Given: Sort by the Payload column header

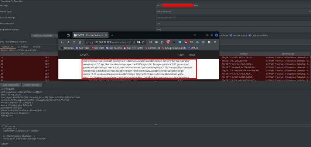Looking at the screenshot, I should point(243,54).
